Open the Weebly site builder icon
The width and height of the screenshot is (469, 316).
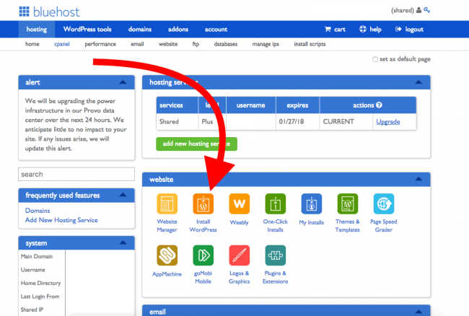coord(240,204)
